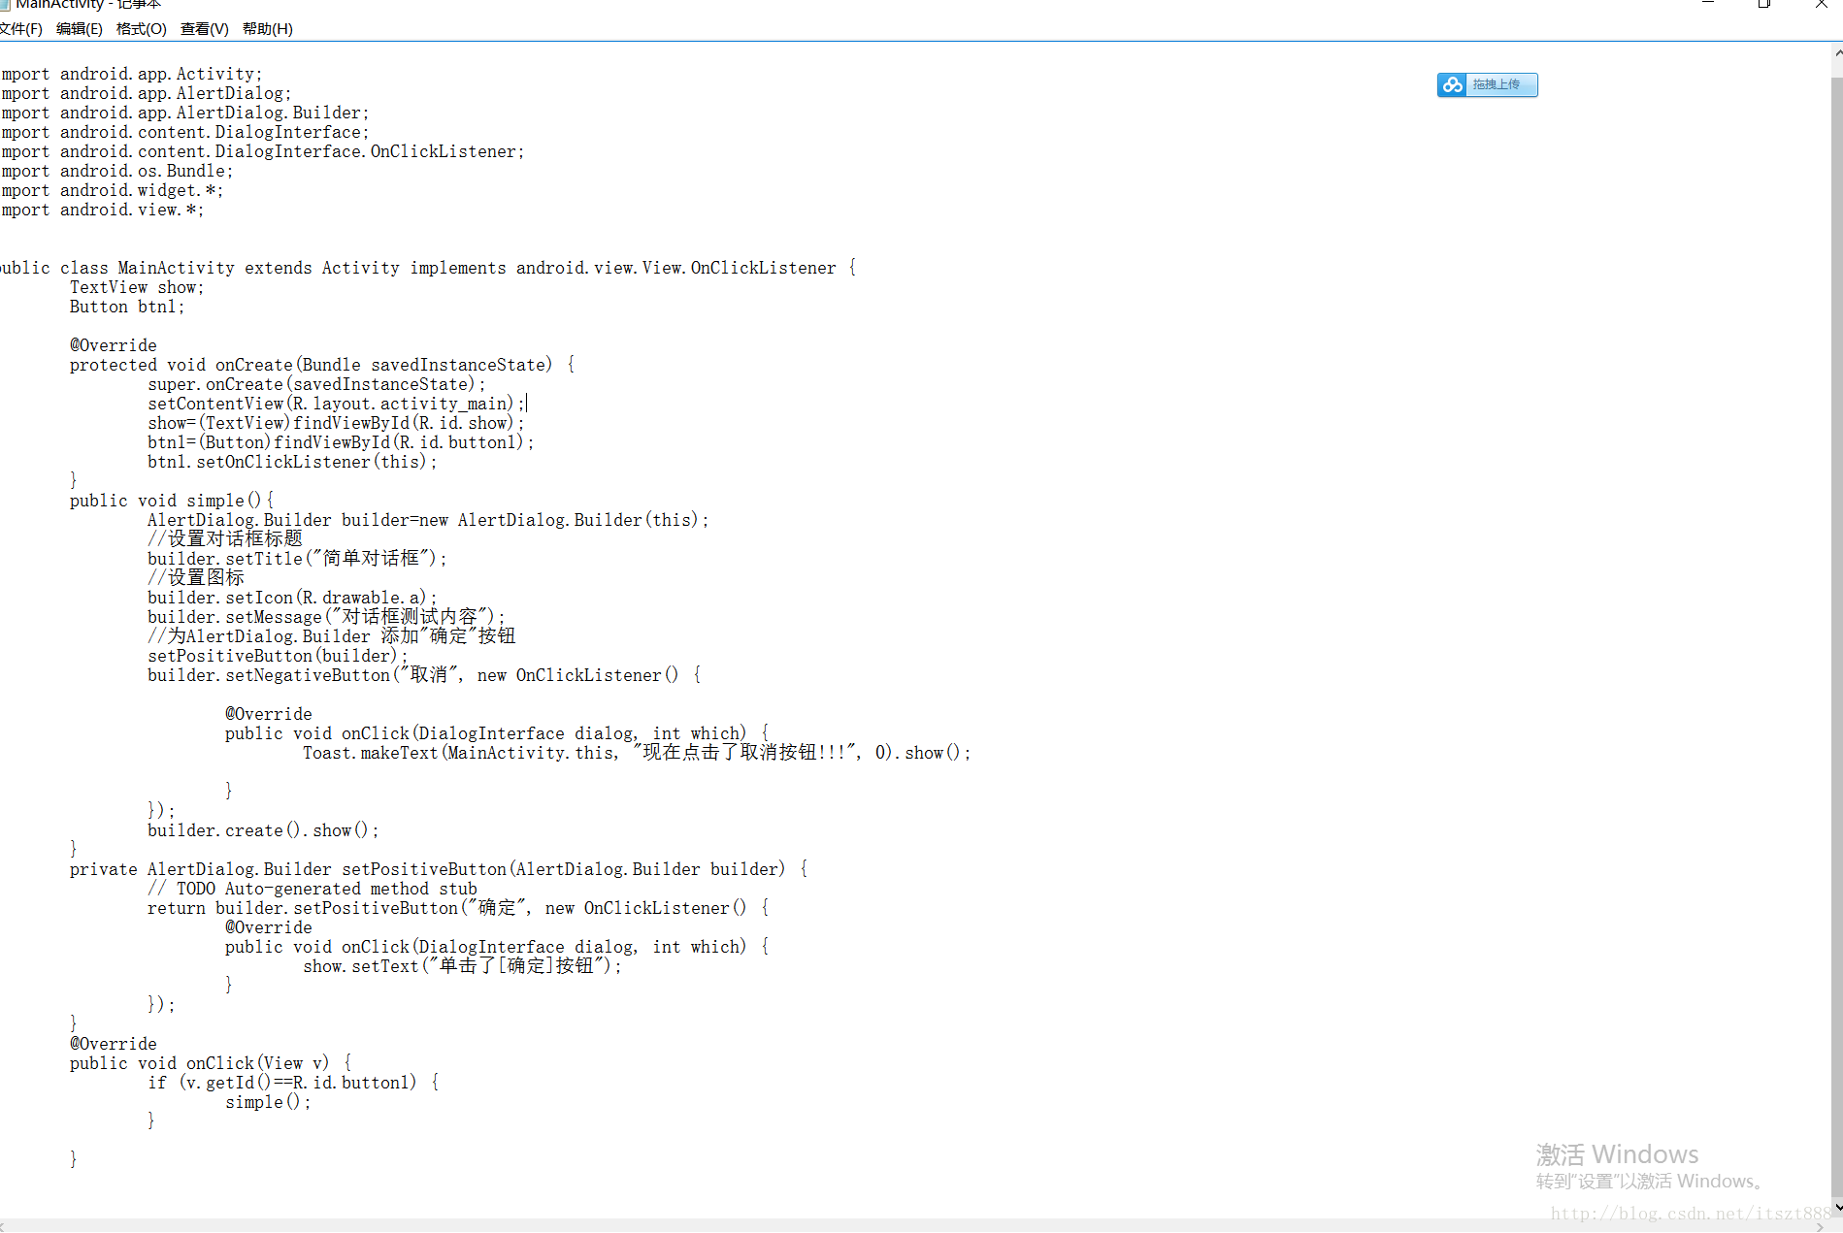Click 'return builder.setPositiveButton("确定"' line
The image size is (1843, 1233).
458,907
